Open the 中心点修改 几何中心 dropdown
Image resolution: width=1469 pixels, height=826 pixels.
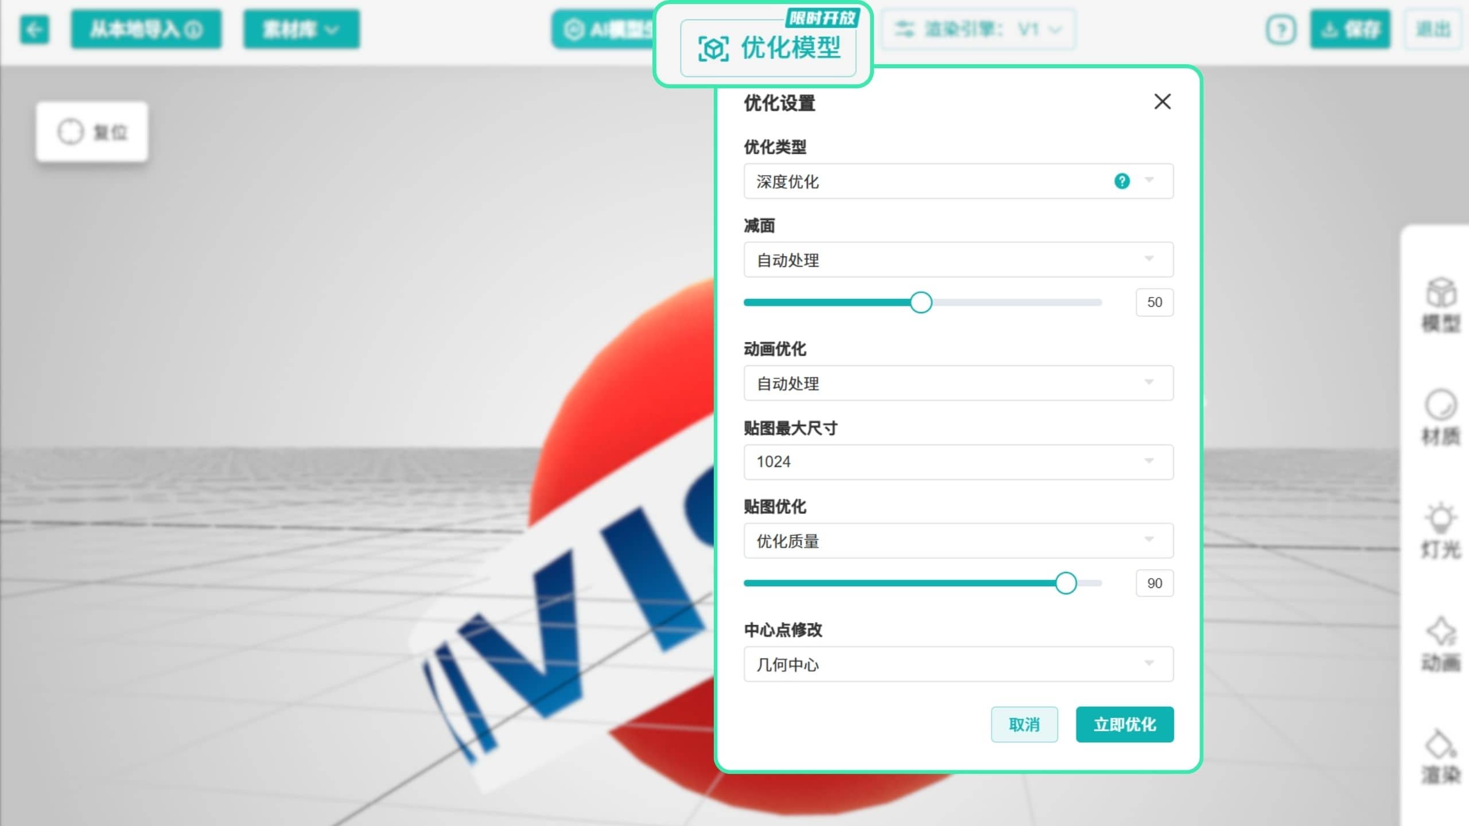click(958, 664)
